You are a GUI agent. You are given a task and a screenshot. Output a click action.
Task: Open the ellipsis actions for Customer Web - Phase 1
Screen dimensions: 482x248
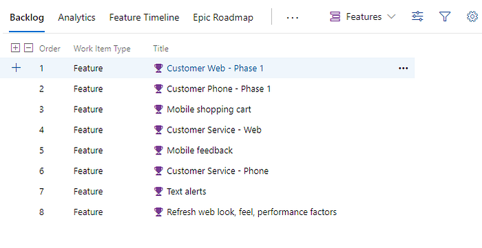pos(403,69)
